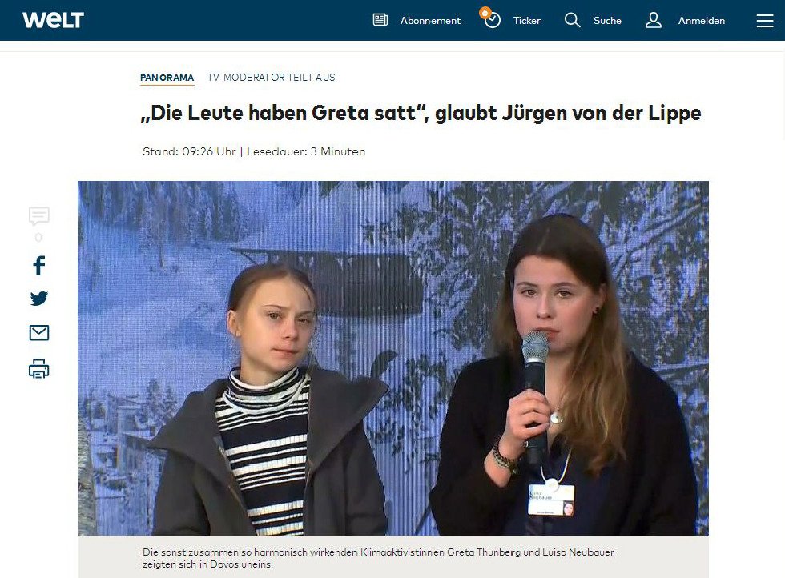
Task: Open the Abonnement newspaper icon
Action: click(x=380, y=20)
